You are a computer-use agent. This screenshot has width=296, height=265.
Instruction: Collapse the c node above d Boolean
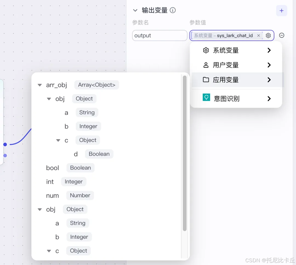pos(58,140)
